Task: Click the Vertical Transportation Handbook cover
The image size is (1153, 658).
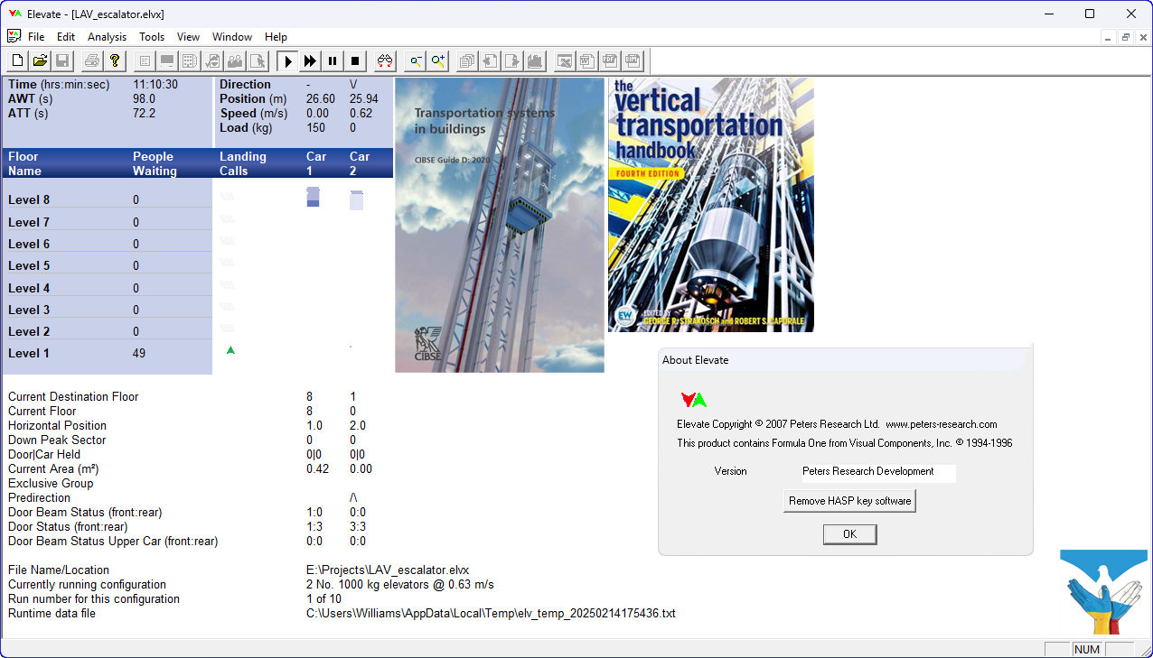Action: (711, 205)
